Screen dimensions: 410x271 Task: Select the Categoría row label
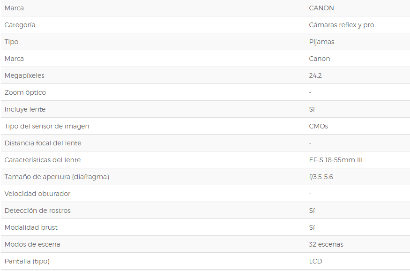[x=20, y=25]
